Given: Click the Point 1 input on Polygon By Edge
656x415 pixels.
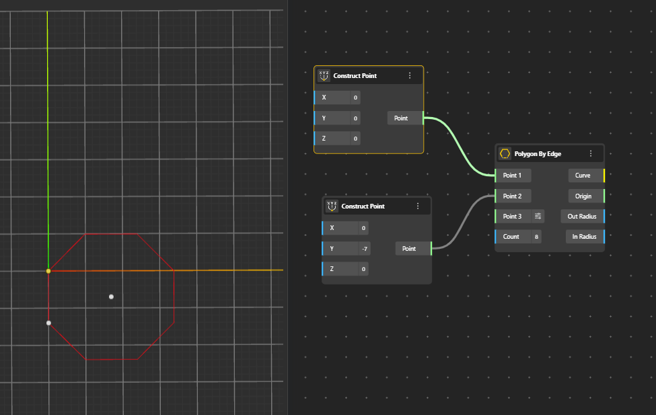Looking at the screenshot, I should coord(513,176).
